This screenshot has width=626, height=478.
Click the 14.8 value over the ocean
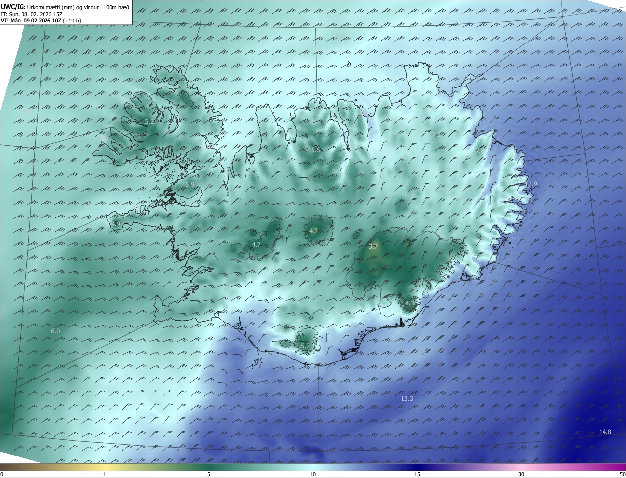tap(605, 432)
